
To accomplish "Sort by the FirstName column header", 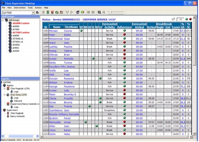I will pos(71,27).
